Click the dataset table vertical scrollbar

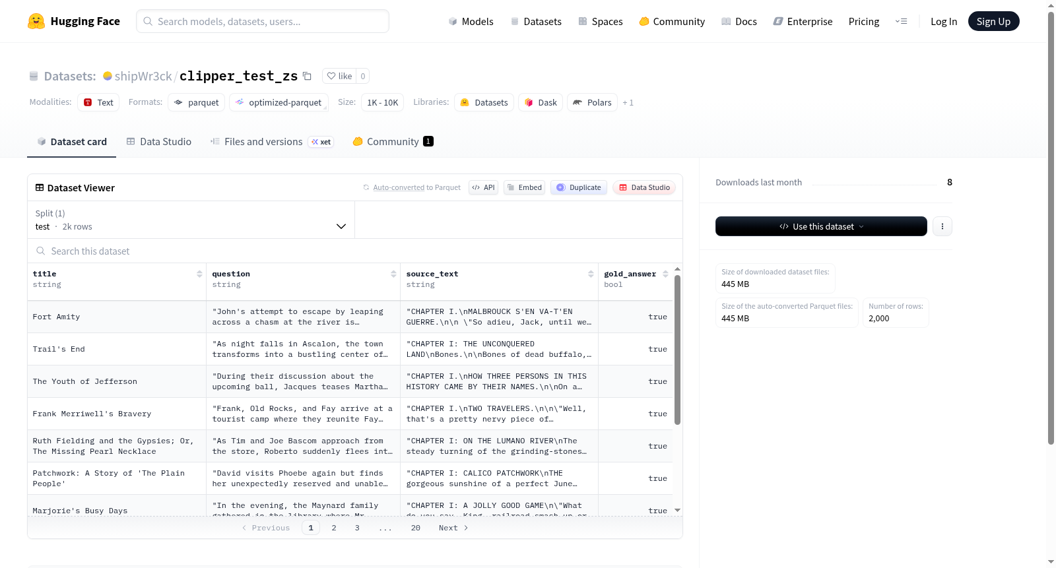click(x=677, y=350)
